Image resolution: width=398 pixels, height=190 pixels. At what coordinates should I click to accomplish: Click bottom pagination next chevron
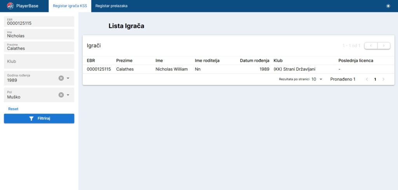click(x=384, y=79)
